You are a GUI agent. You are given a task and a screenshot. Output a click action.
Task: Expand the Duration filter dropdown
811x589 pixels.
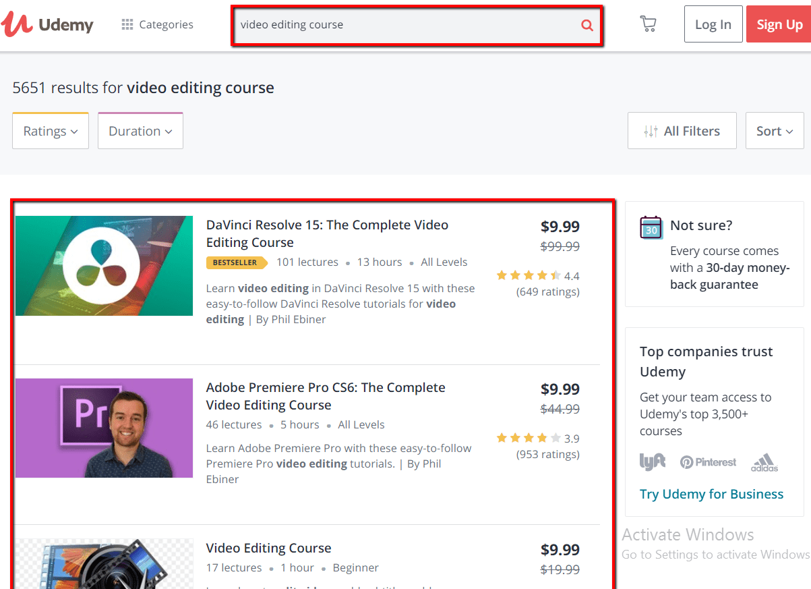(x=140, y=131)
